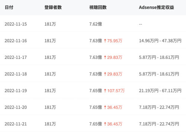Screen dimensions: 186x135
Task: Select the 2022-11-15 date cell
Action: 16,24
